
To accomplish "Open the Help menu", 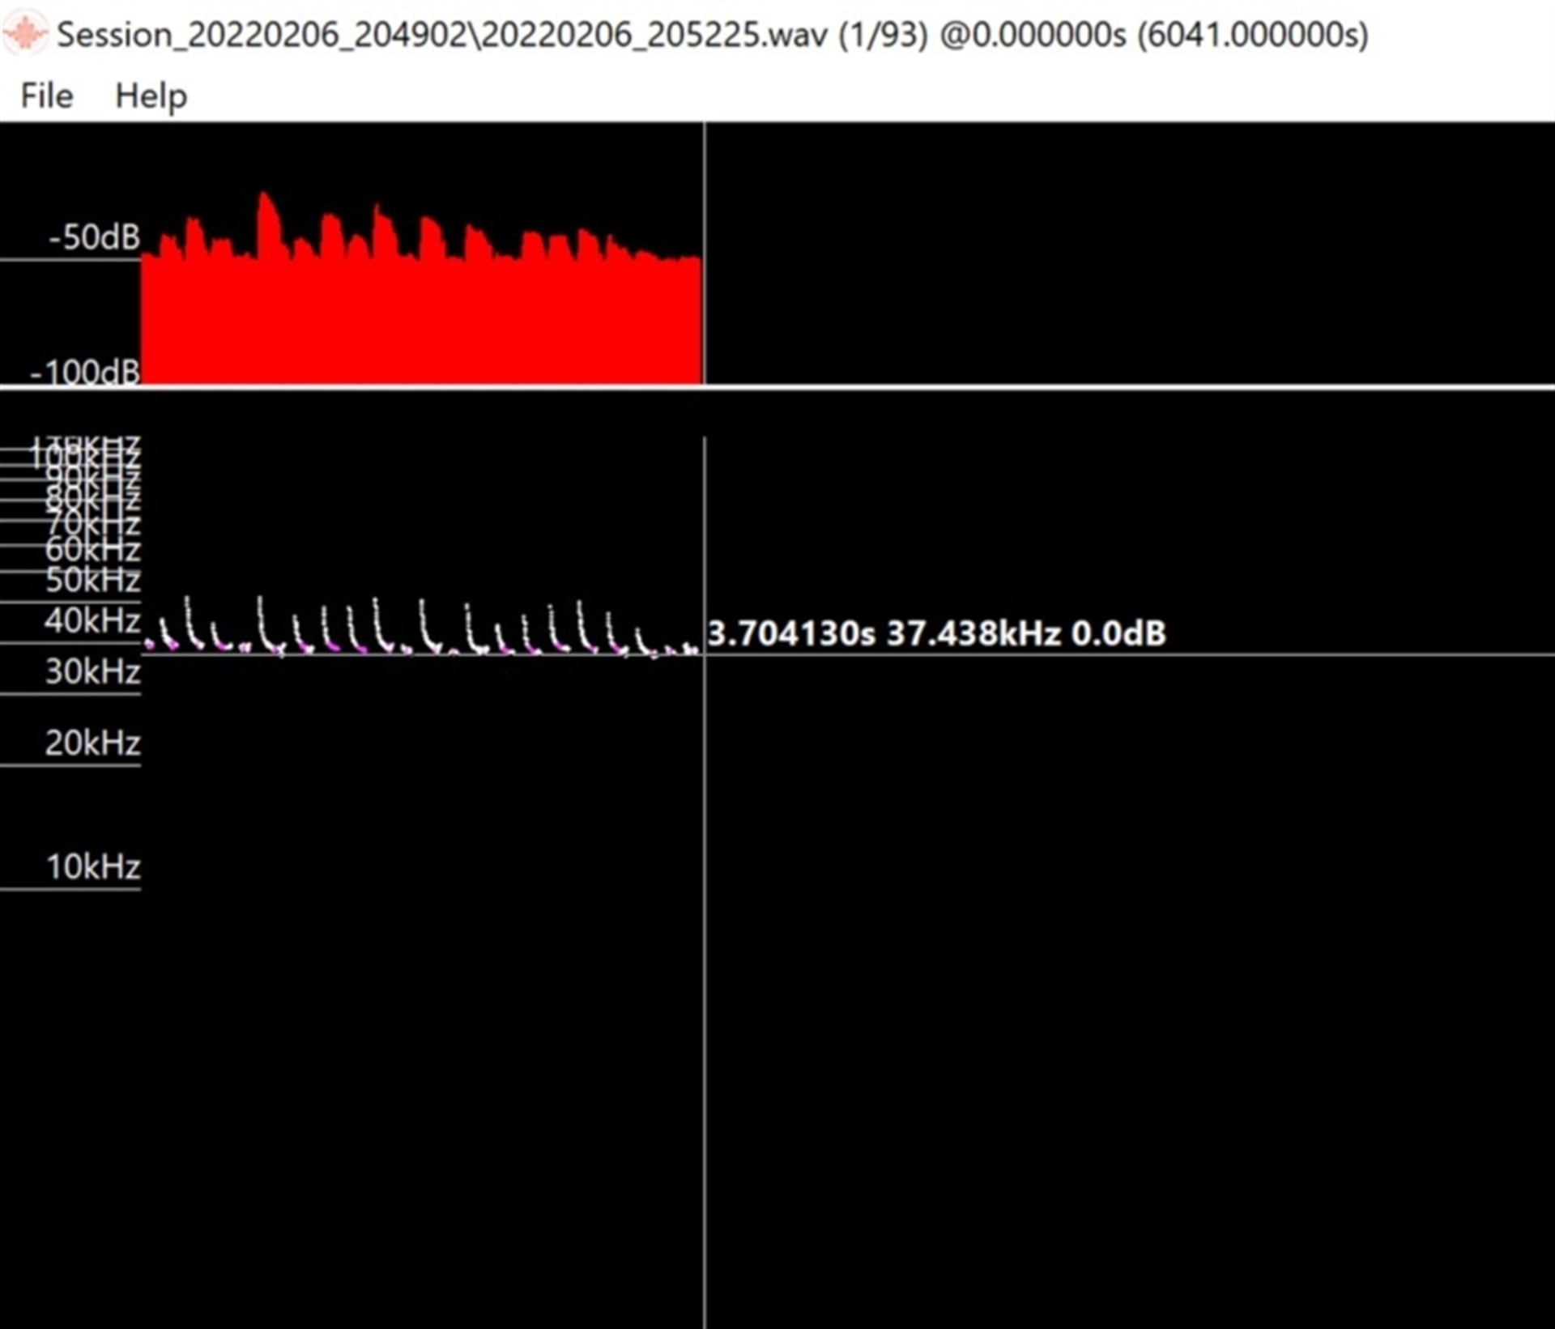I will point(151,96).
